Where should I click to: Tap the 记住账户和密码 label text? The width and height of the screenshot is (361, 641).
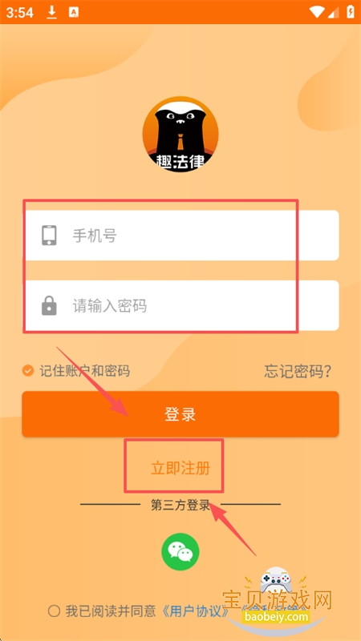85,371
